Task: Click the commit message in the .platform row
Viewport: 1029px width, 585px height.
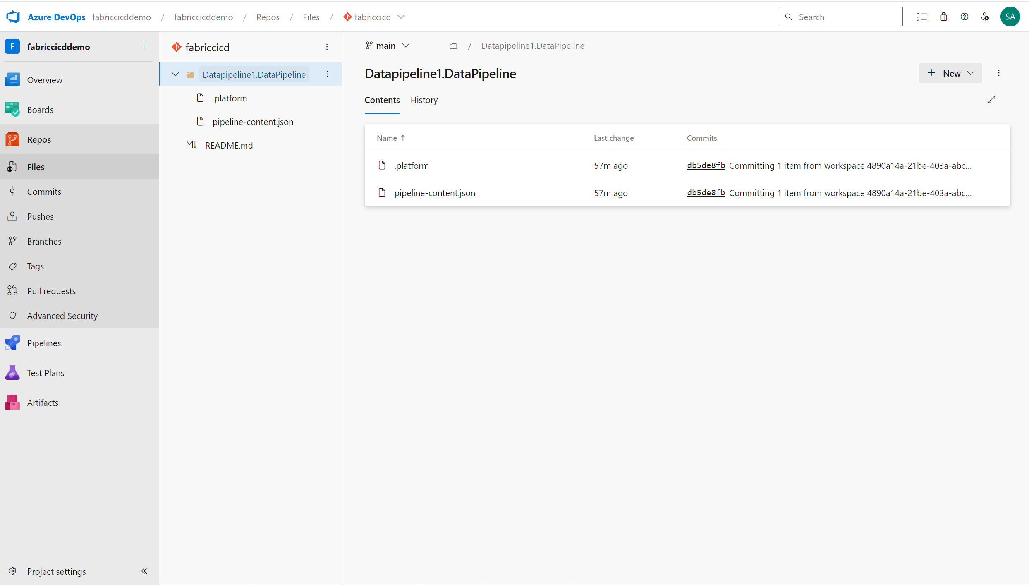Action: click(x=850, y=165)
